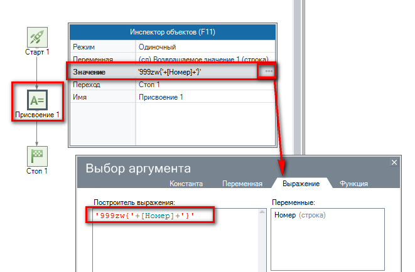The width and height of the screenshot is (415, 272).
Task: Select the Старт 1 rocket node
Action: 37,37
